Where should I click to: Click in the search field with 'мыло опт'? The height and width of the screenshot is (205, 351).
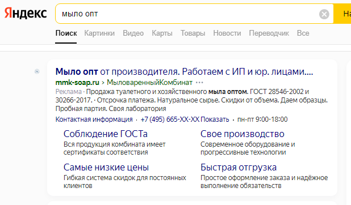coord(187,14)
